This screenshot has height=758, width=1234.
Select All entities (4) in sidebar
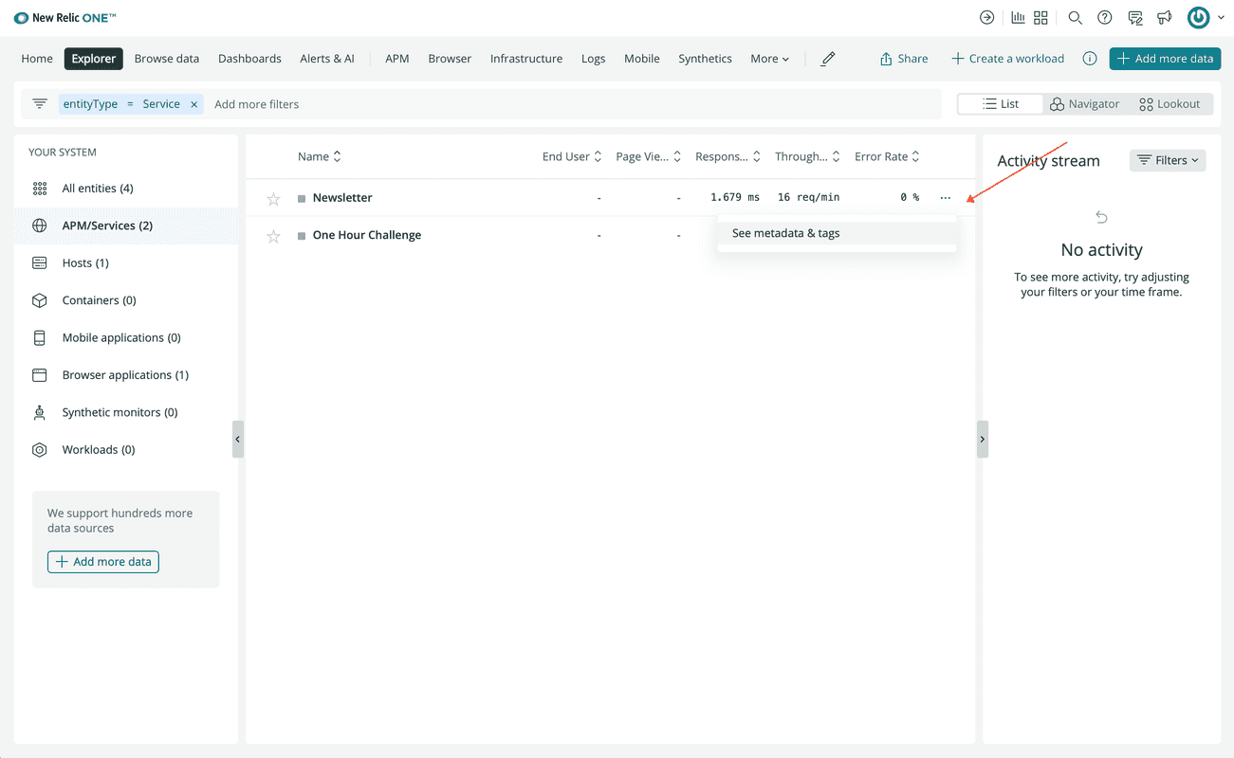126,189
